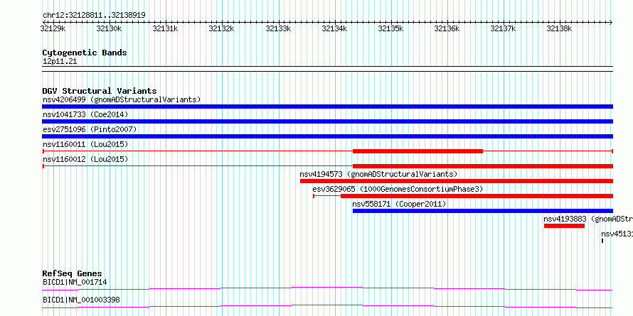Click the 32131k ruler tick label
Image resolution: width=633 pixels, height=316 pixels.
pos(166,28)
